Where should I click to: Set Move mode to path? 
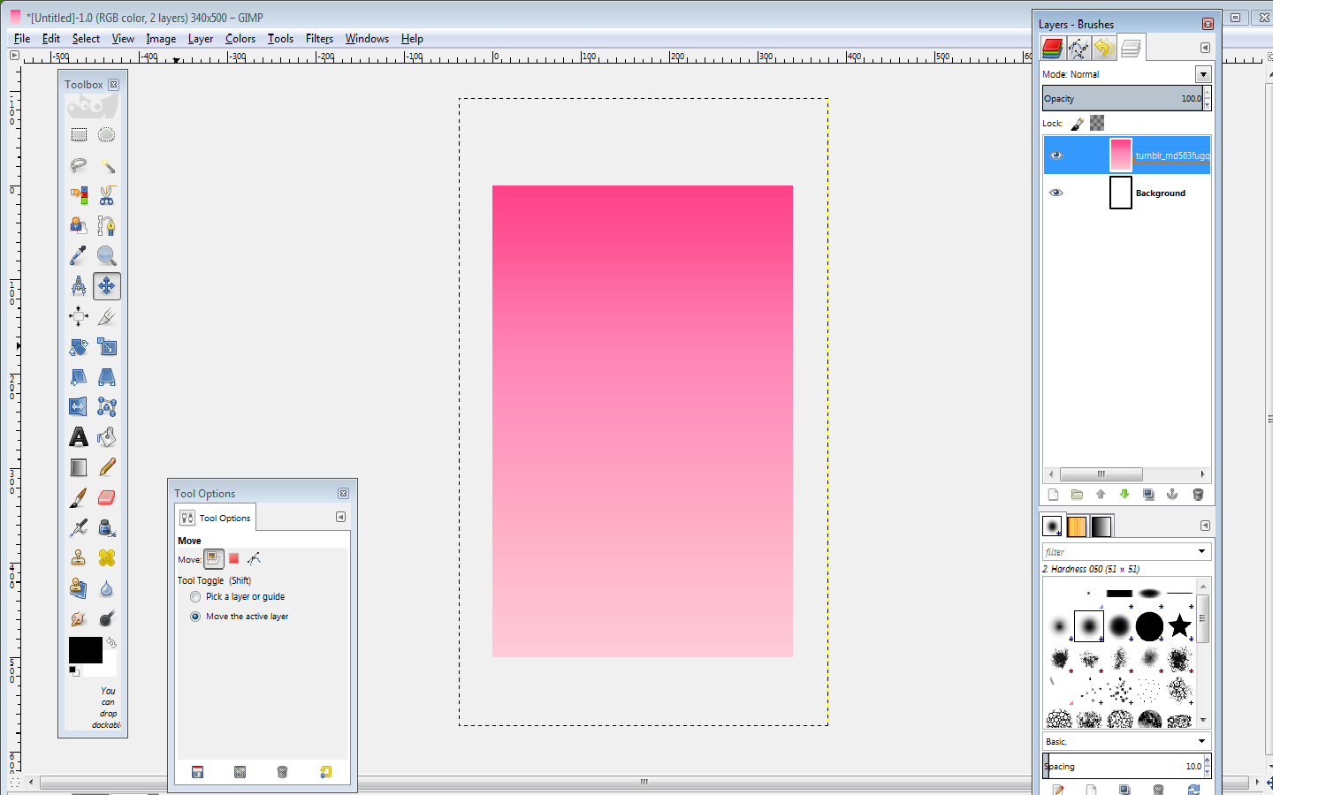(x=255, y=558)
